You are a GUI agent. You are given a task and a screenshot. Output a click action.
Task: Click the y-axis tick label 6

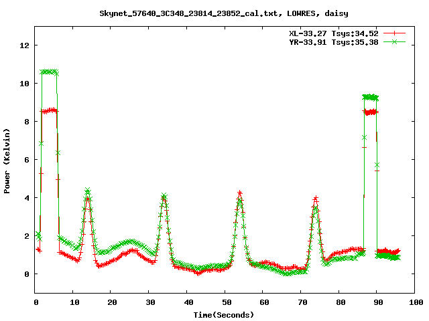tap(27, 160)
